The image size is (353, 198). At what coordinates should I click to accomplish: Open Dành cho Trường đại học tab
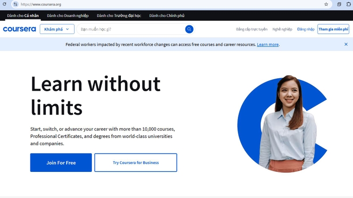(x=119, y=15)
